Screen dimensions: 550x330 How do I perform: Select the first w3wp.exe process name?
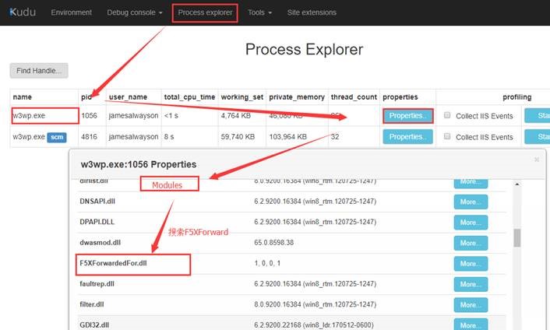pos(30,115)
